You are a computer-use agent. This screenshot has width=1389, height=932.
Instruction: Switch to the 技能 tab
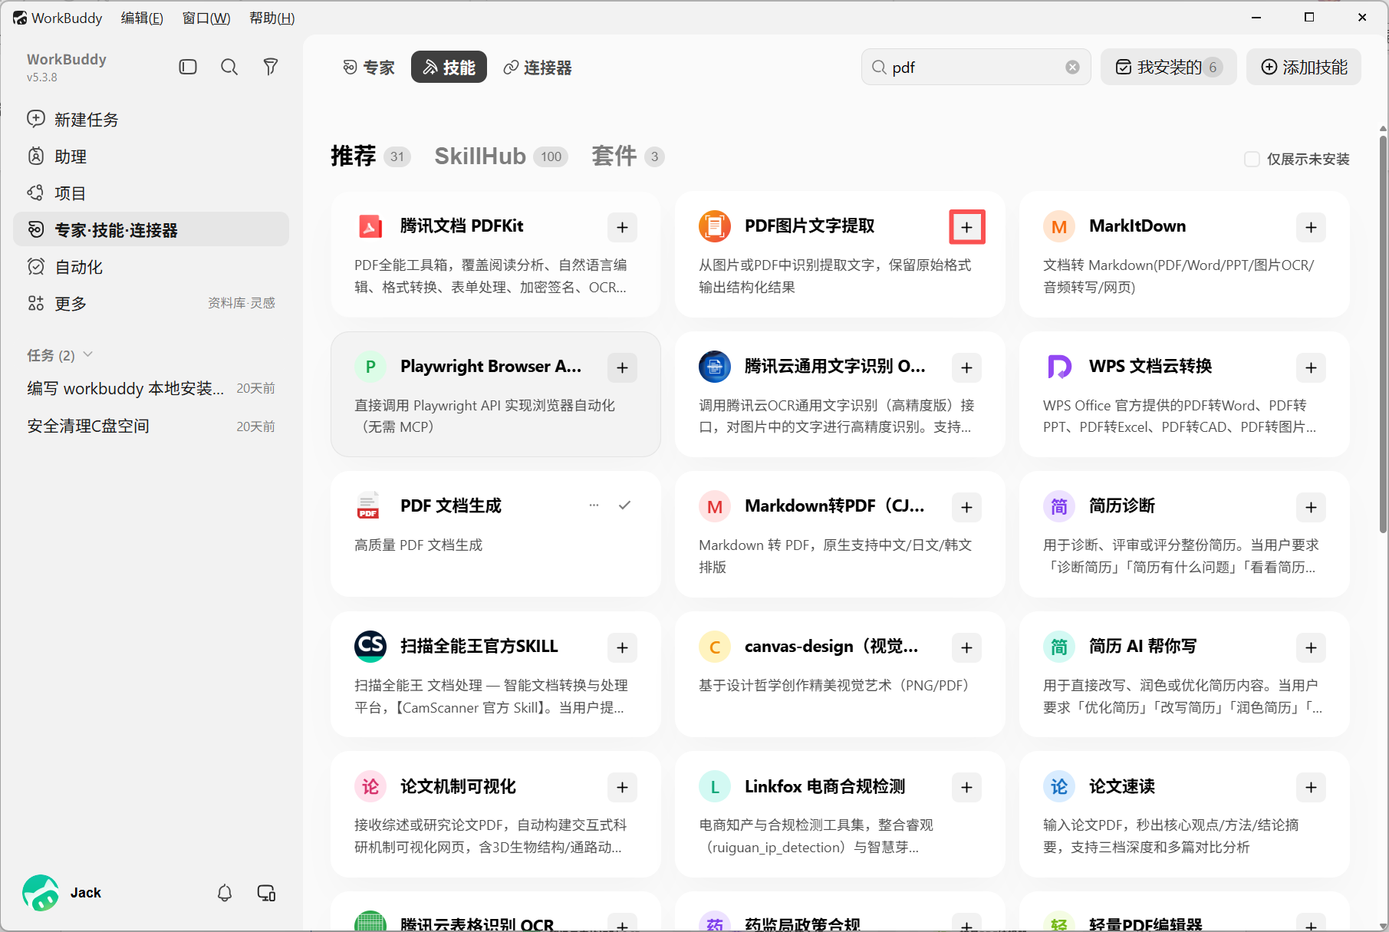[449, 68]
